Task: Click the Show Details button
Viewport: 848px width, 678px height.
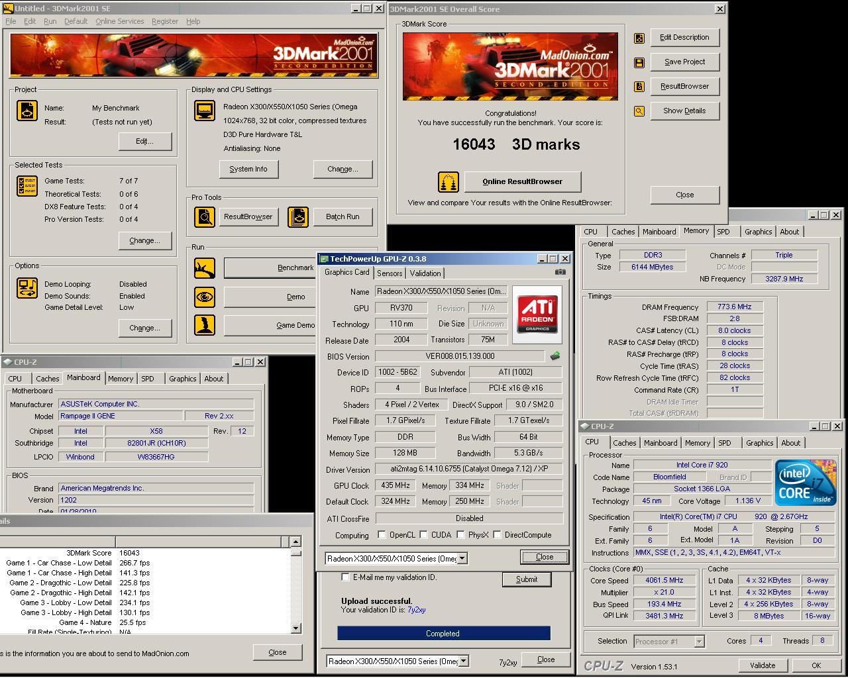Action: tap(685, 111)
